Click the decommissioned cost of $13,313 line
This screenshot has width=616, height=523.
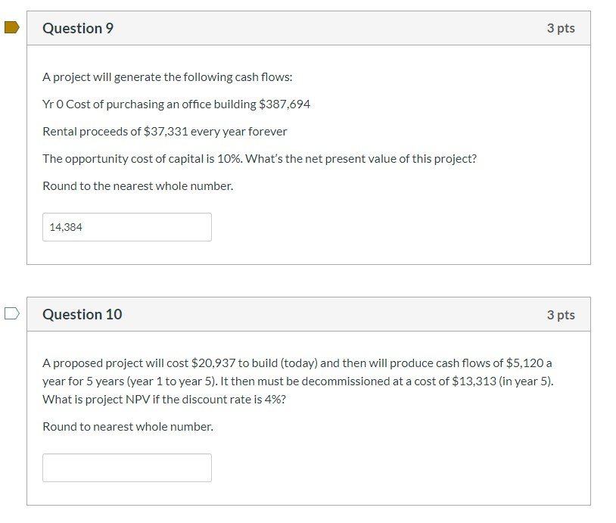[x=298, y=381]
